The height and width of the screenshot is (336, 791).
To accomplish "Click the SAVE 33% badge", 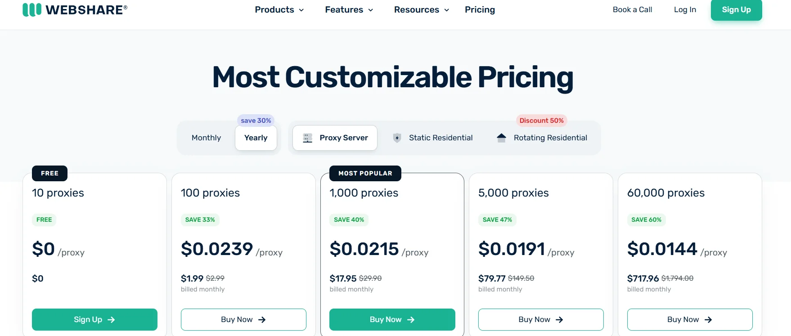I will [200, 220].
